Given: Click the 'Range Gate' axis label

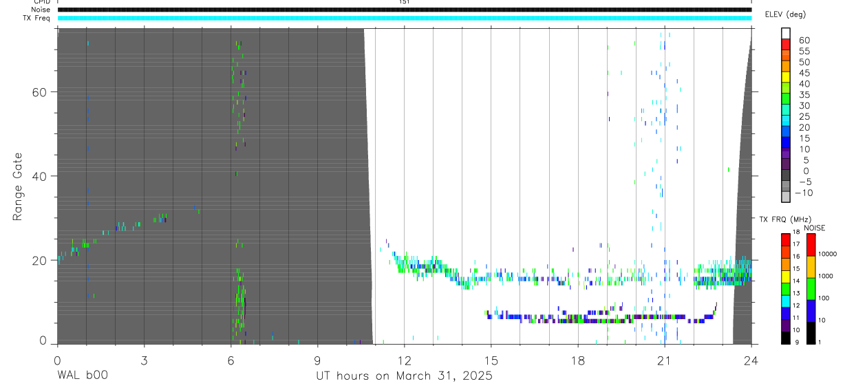Looking at the screenshot, I should (18, 186).
